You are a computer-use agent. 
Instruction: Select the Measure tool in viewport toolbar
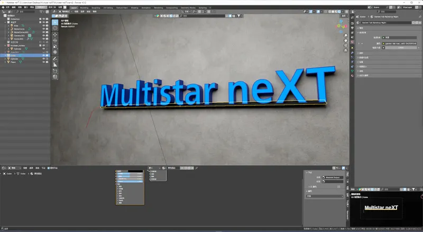55,65
